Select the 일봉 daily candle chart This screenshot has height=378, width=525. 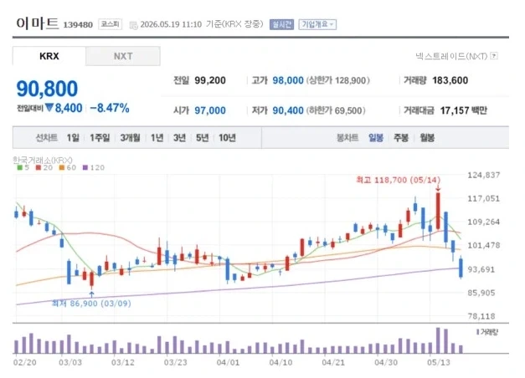point(376,137)
